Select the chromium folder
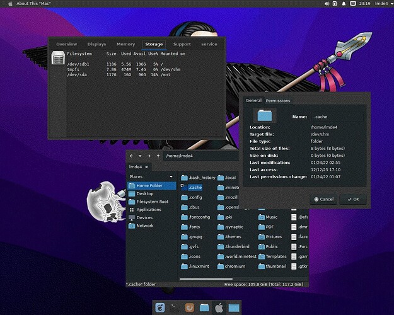 pyautogui.click(x=231, y=266)
